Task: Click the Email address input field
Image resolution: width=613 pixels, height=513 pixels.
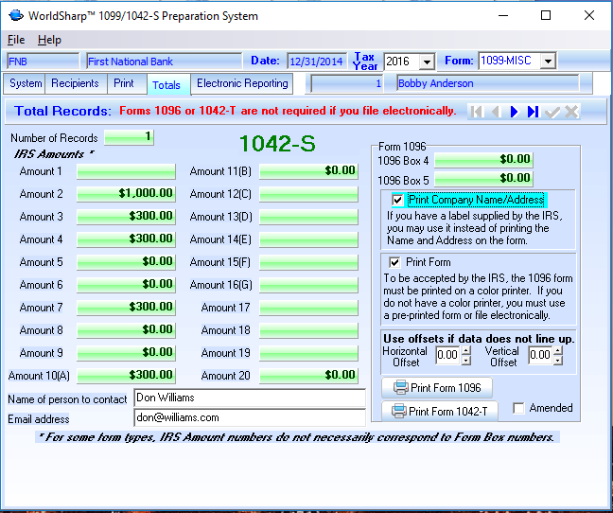Action: click(x=249, y=417)
